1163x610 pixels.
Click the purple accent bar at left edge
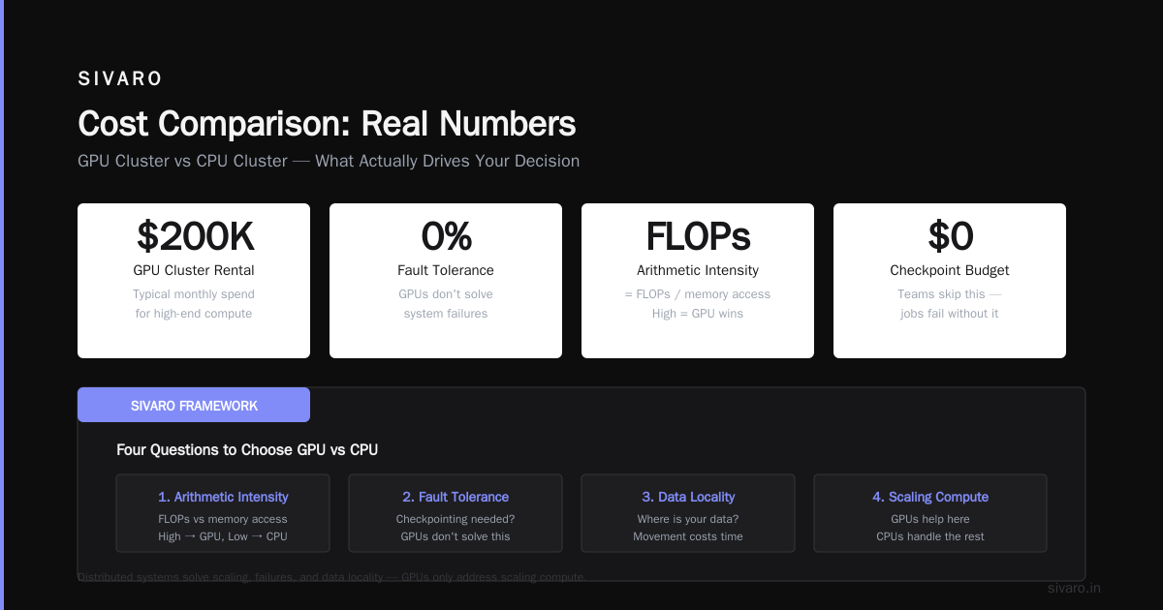tap(2, 305)
